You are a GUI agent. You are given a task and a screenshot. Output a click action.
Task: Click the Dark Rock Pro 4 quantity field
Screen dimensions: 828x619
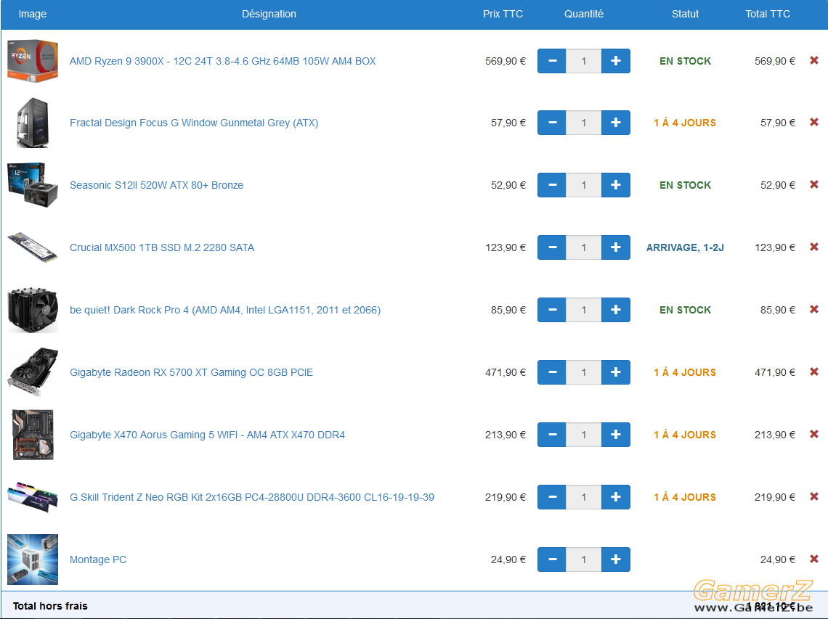(583, 310)
